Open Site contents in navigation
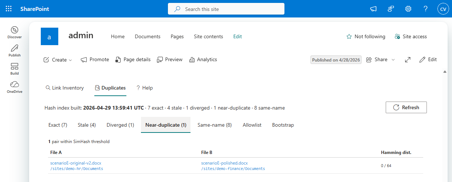 (x=208, y=36)
